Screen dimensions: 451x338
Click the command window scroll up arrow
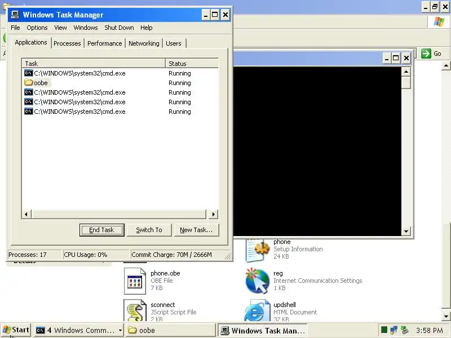(406, 72)
